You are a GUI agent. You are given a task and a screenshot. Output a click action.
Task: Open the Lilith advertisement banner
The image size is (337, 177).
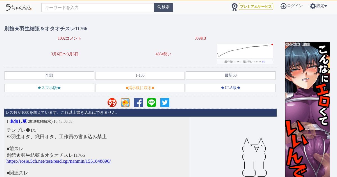click(308, 110)
